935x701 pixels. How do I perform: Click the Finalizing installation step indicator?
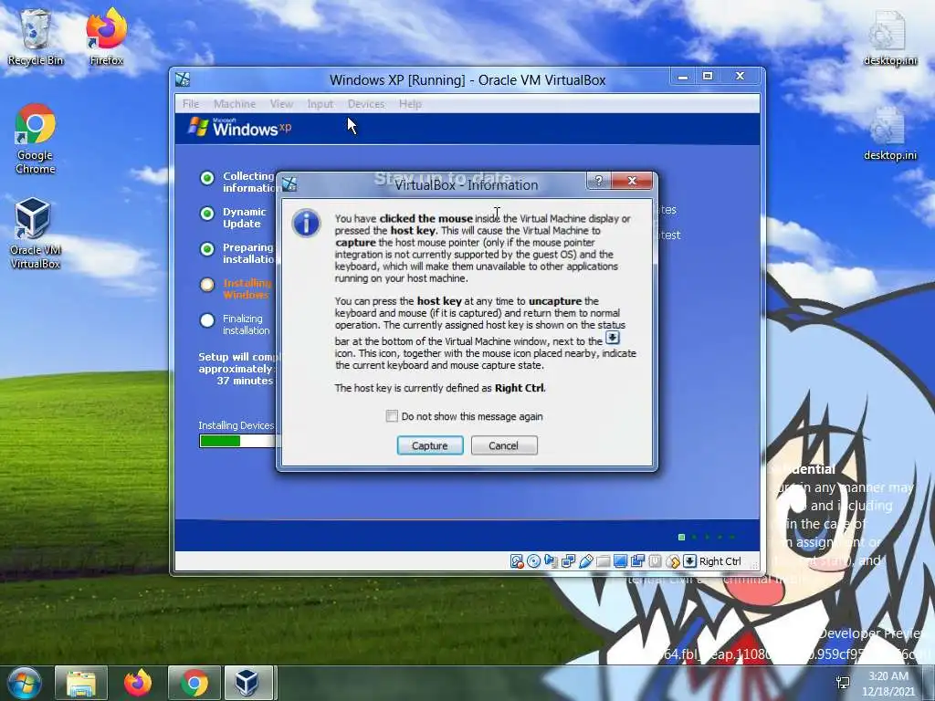[207, 320]
